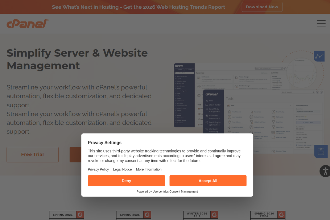Open the Legal Notice link
The height and width of the screenshot is (220, 330).
coord(122,169)
